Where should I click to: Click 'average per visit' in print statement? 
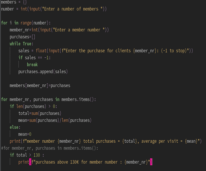coord(160,141)
